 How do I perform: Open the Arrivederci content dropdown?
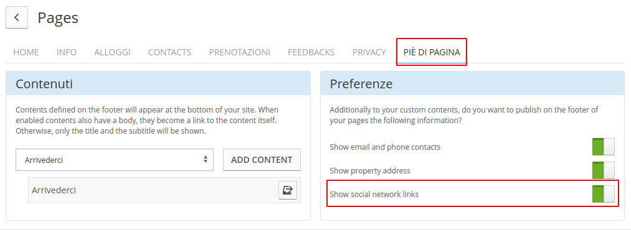[115, 160]
